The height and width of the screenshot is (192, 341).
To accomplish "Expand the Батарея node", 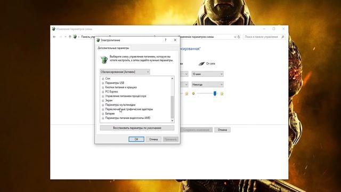I will pos(103,114).
